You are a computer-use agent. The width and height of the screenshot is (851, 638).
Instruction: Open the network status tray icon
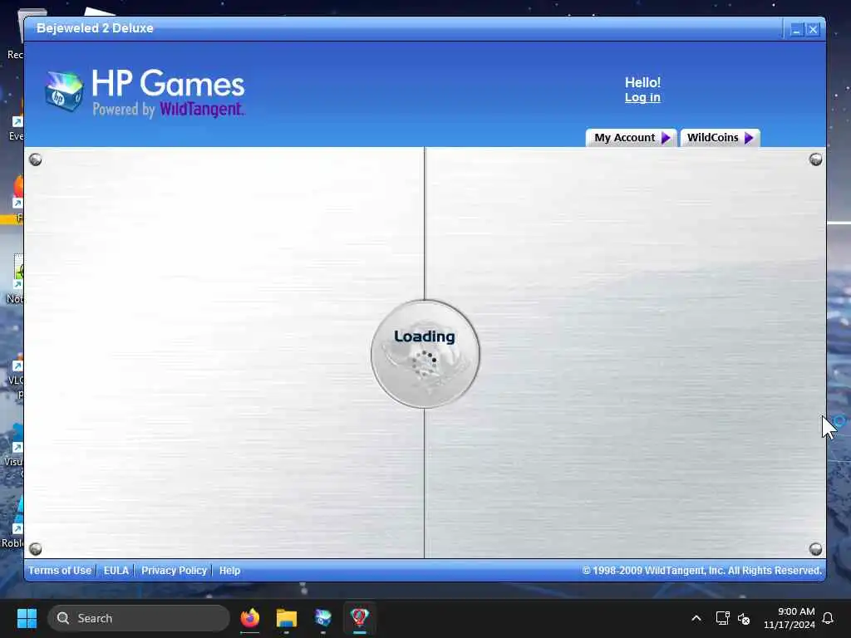[x=722, y=618]
